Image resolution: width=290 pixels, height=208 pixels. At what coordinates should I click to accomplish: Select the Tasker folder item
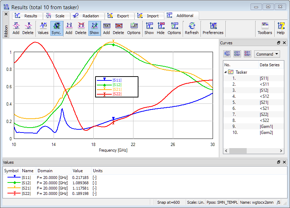[238, 72]
